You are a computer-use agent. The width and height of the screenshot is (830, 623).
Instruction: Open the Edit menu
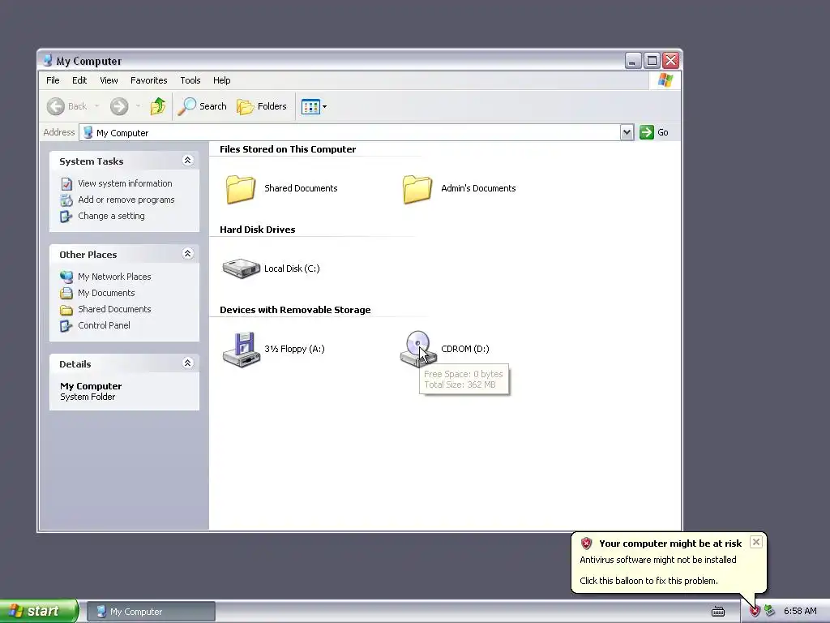click(x=79, y=80)
